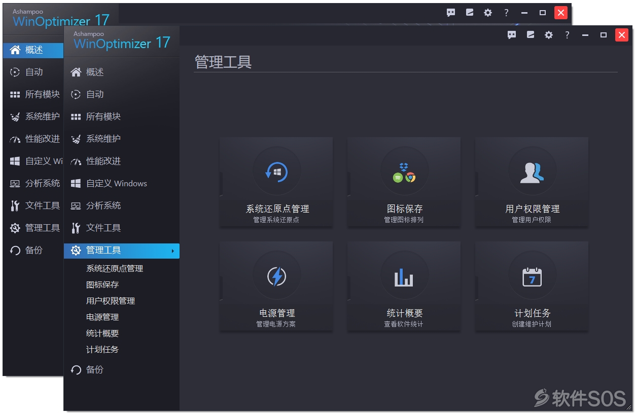This screenshot has width=635, height=414.
Task: Click the 管理电源方案 tile caption
Action: [276, 324]
